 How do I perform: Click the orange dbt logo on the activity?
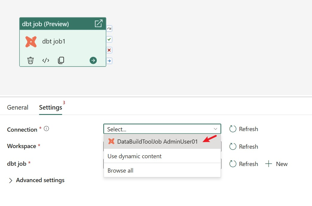tap(31, 41)
